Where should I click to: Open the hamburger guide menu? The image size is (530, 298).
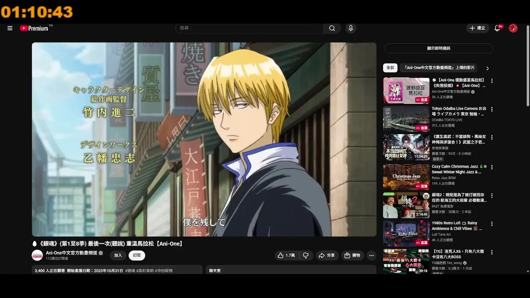[10, 28]
